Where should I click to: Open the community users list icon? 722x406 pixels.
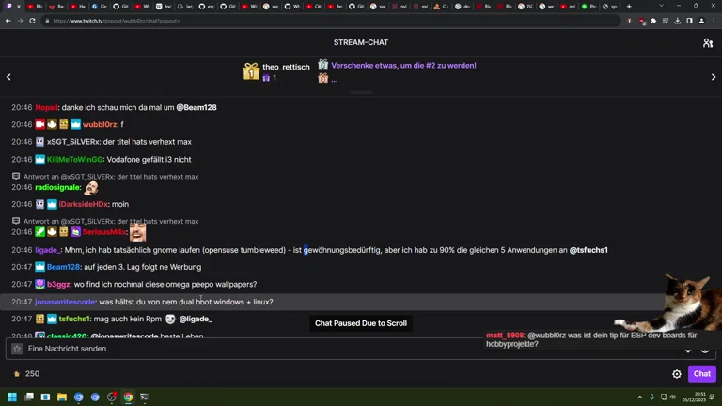pyautogui.click(x=708, y=43)
